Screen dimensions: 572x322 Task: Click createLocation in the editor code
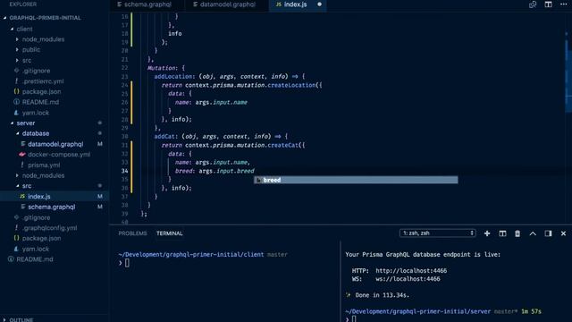291,85
